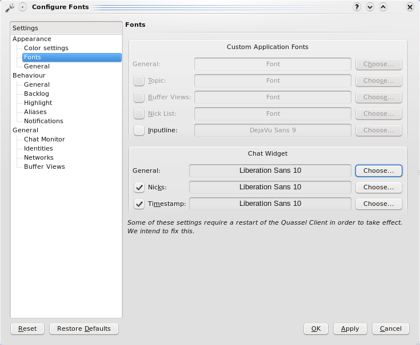
Task: Choose font for Chat Widget General
Action: (x=379, y=171)
